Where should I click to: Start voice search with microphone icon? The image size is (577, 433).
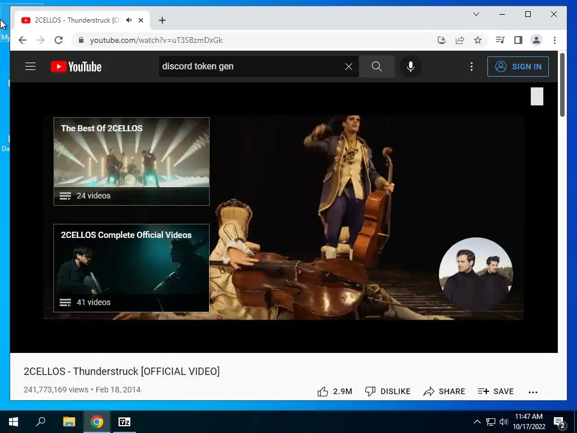click(x=411, y=67)
